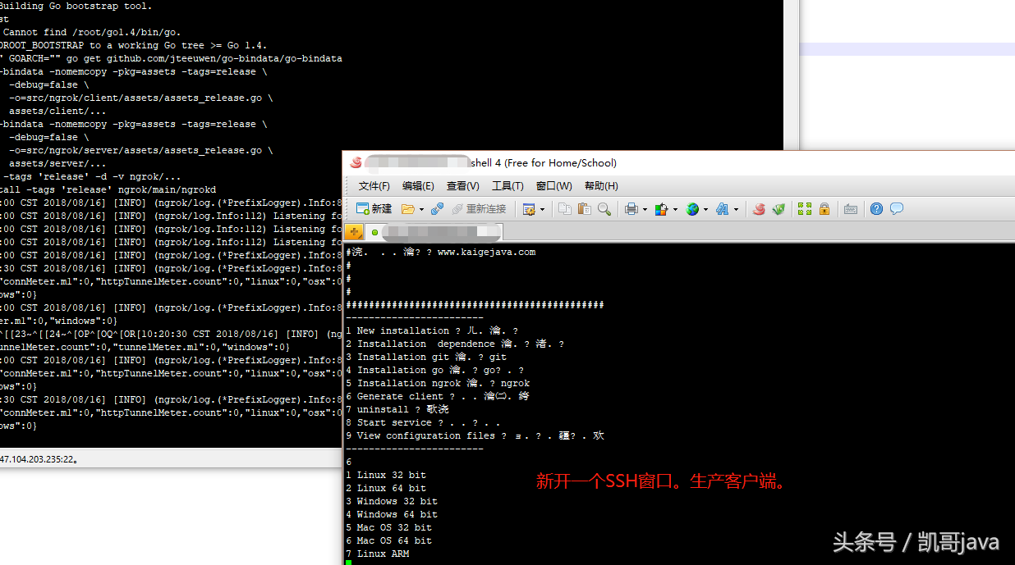Open the folder icon in Xshell toolbar
The height and width of the screenshot is (565, 1015).
coord(408,209)
